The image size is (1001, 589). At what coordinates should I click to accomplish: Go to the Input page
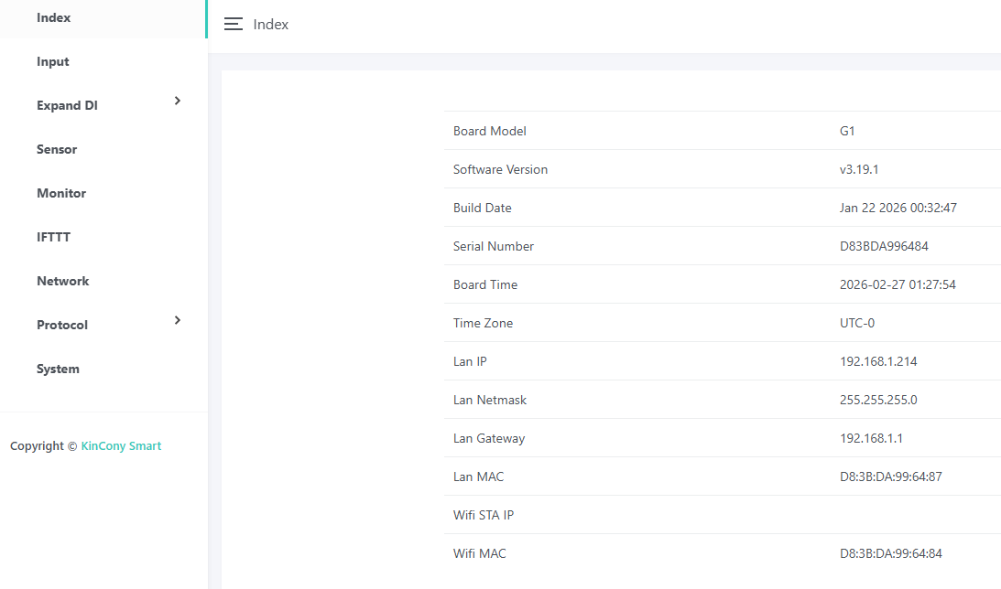coord(53,61)
